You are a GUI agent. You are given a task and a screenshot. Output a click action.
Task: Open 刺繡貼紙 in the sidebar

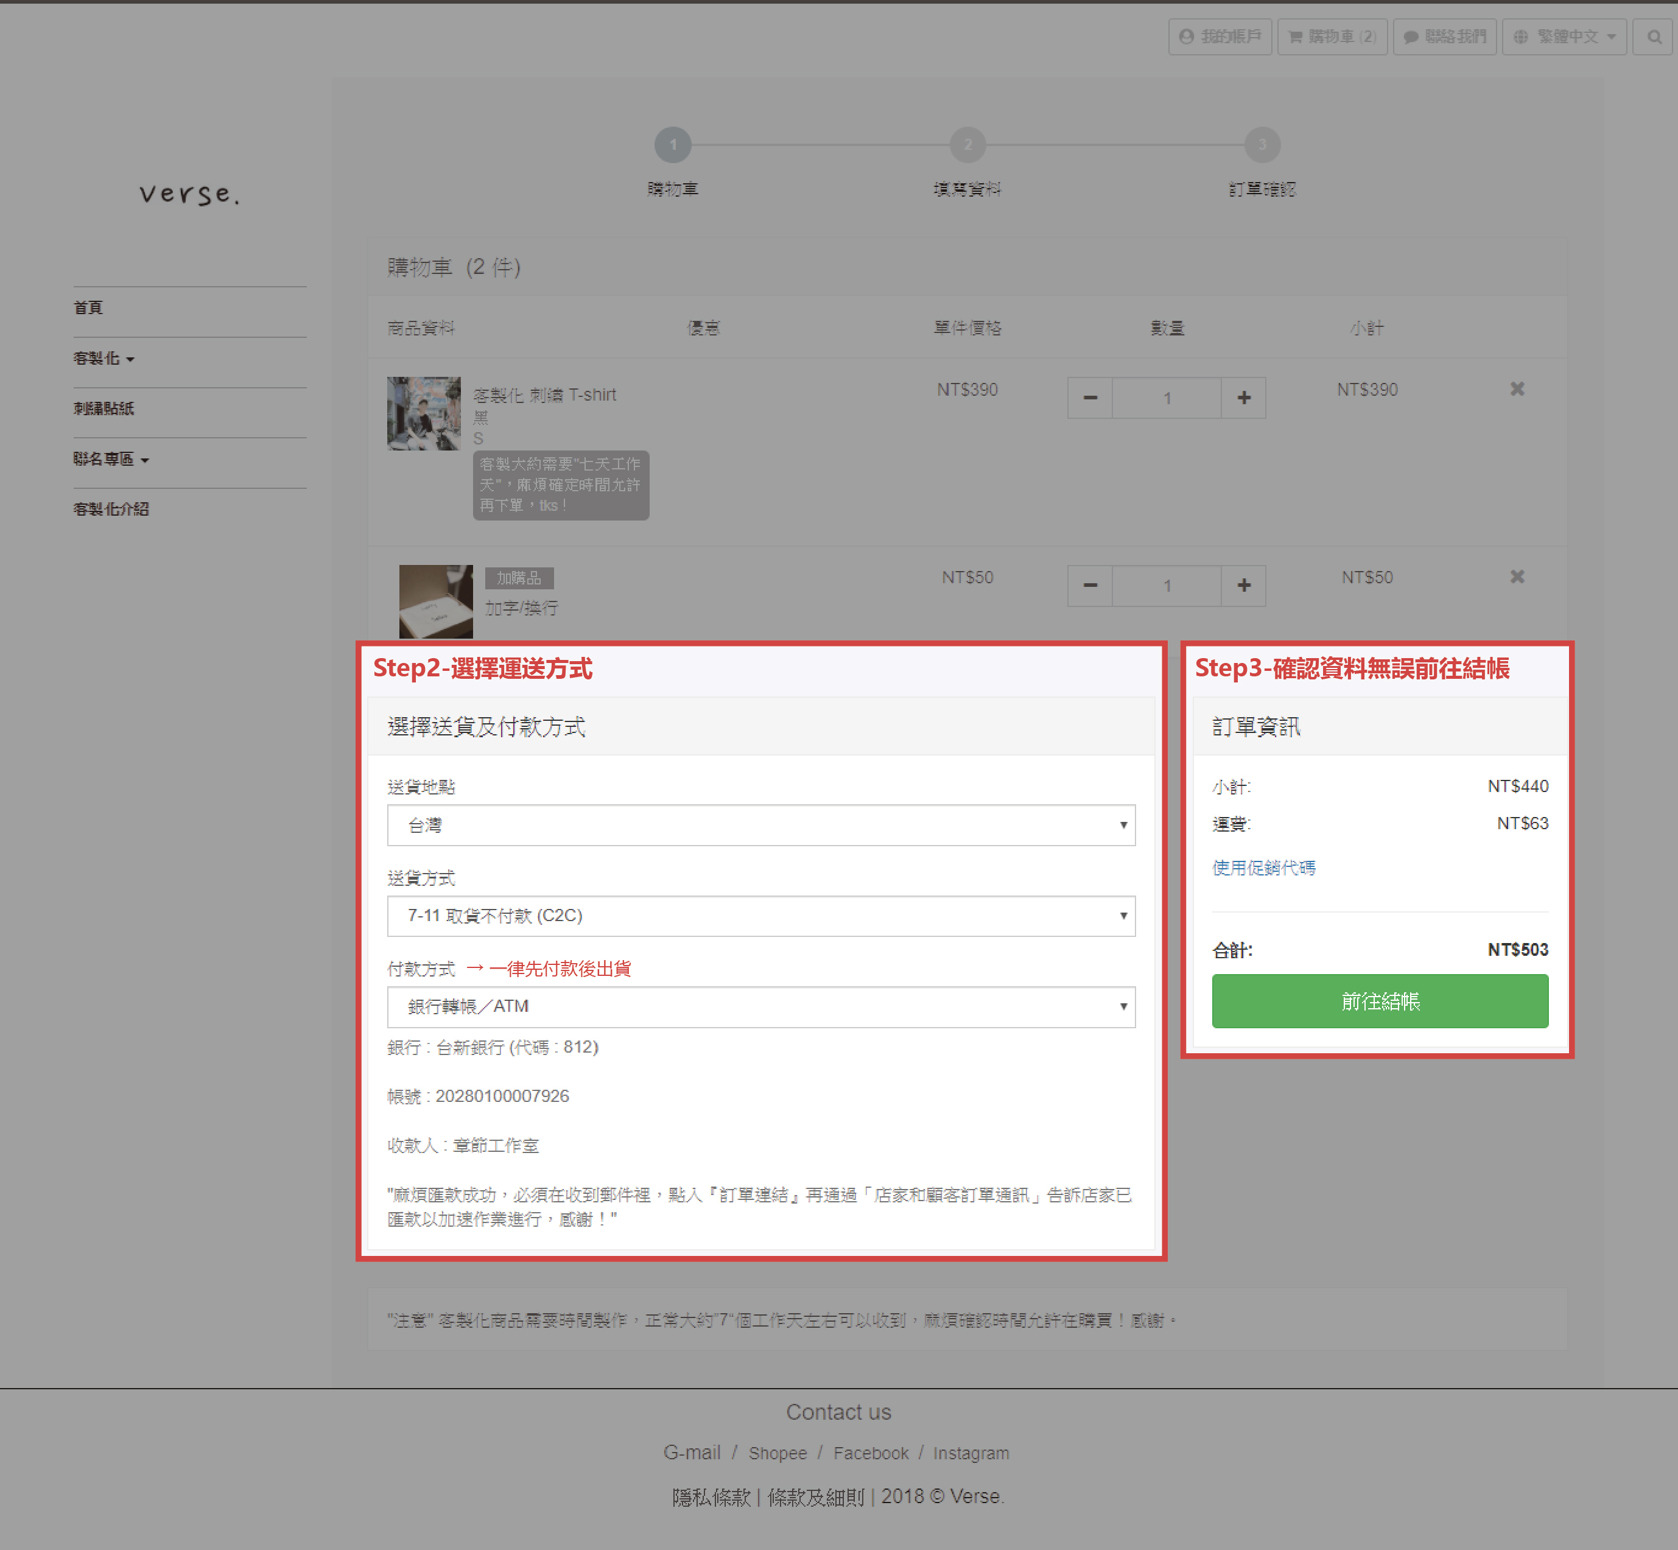[x=104, y=409]
